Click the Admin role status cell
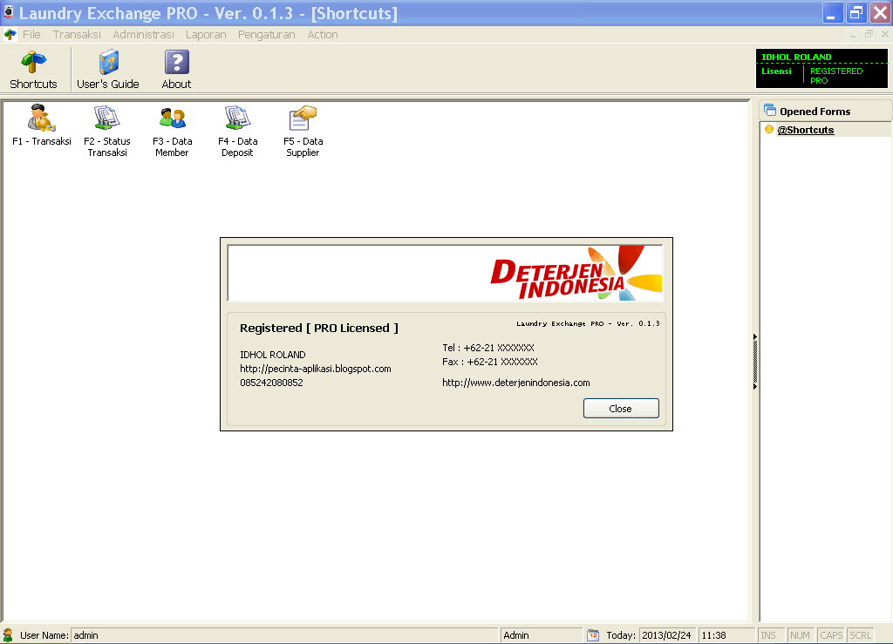Viewport: 893px width, 644px height. pos(541,635)
